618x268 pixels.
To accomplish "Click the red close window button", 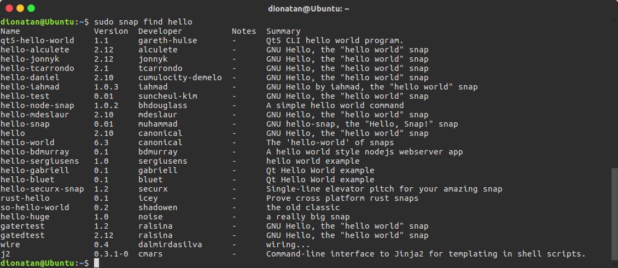I will (9, 8).
